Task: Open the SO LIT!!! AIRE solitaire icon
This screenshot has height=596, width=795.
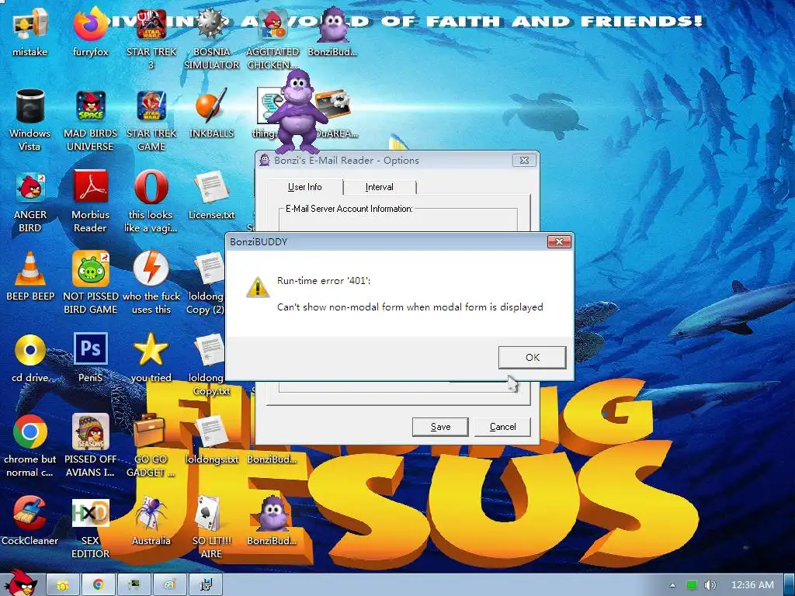Action: [211, 528]
